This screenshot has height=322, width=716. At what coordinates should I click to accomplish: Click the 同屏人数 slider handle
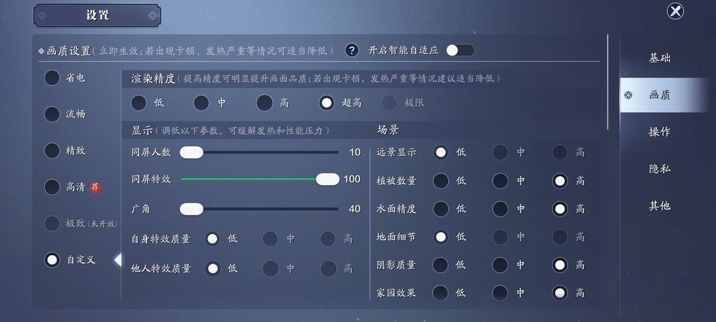(192, 152)
